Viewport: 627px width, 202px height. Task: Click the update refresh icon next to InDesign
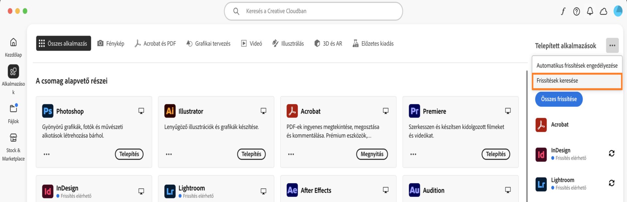pyautogui.click(x=612, y=153)
